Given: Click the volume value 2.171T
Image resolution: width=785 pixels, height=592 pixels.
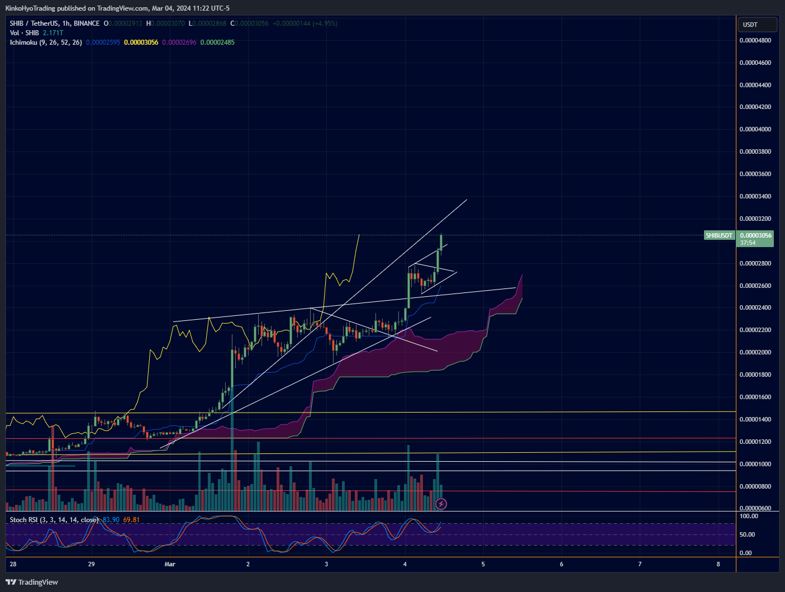Looking at the screenshot, I should 53,33.
